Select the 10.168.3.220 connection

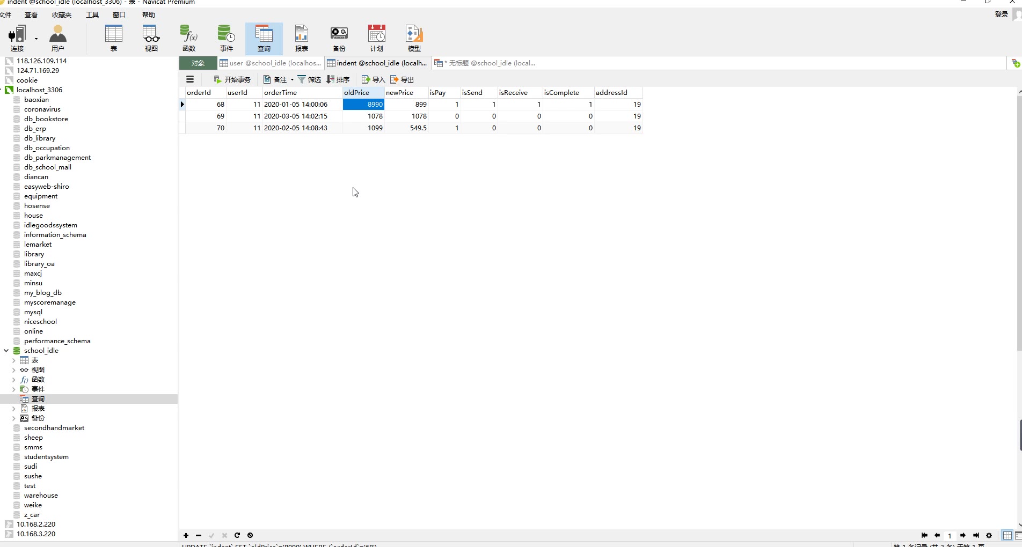click(35, 534)
